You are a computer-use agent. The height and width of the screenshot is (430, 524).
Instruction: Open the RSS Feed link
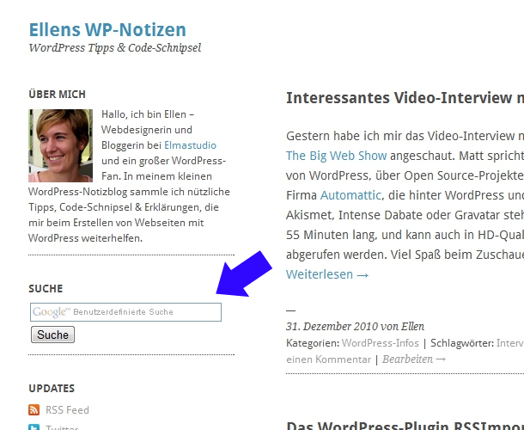pyautogui.click(x=67, y=410)
